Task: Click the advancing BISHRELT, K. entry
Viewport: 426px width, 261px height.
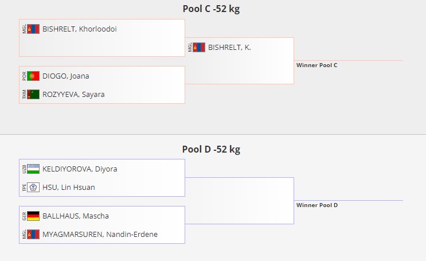Action: (229, 47)
